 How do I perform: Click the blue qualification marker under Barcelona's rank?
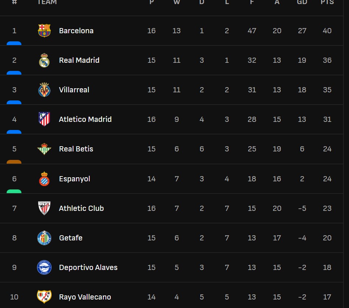coord(14,43)
